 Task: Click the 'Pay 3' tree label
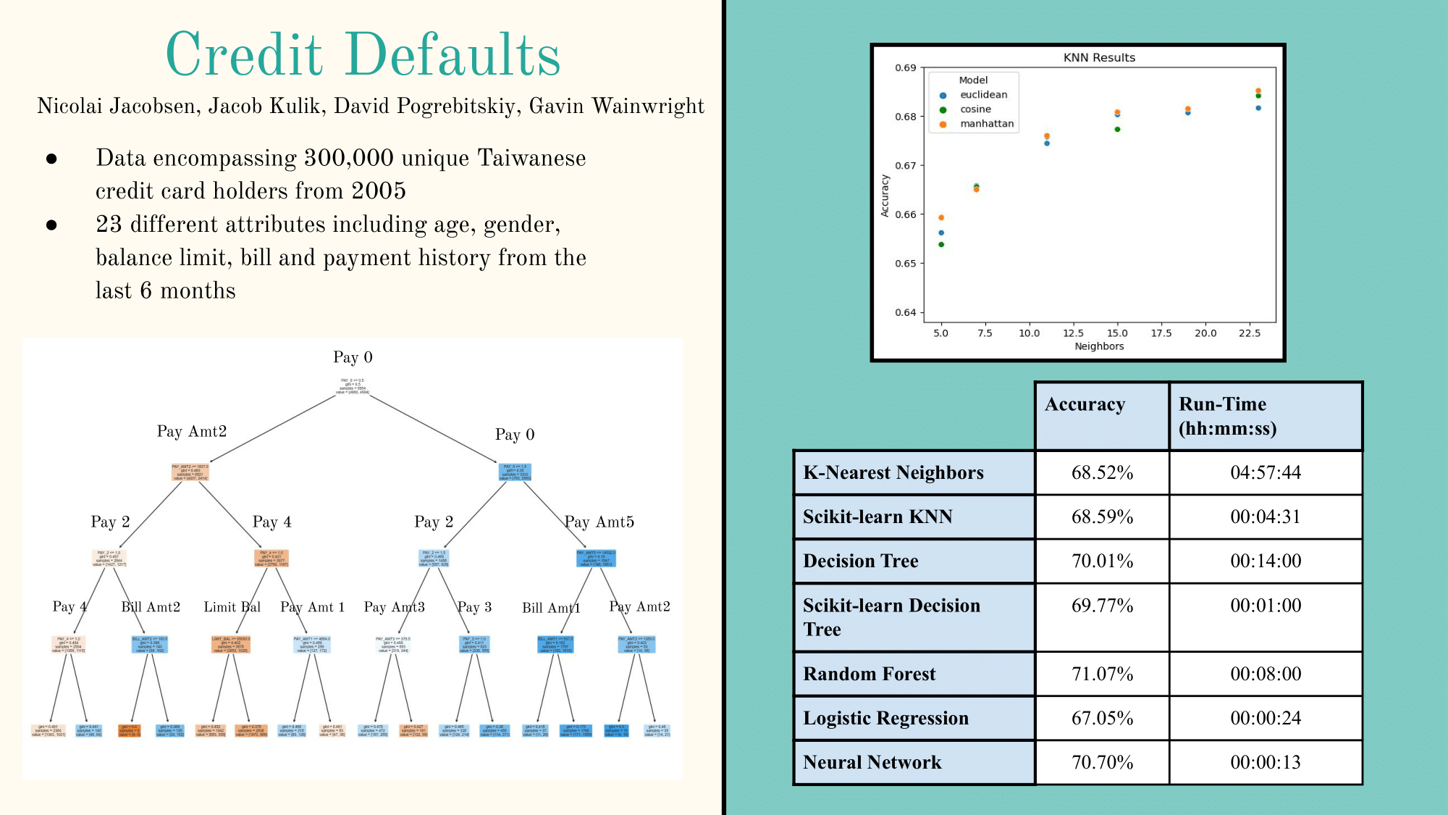(475, 607)
